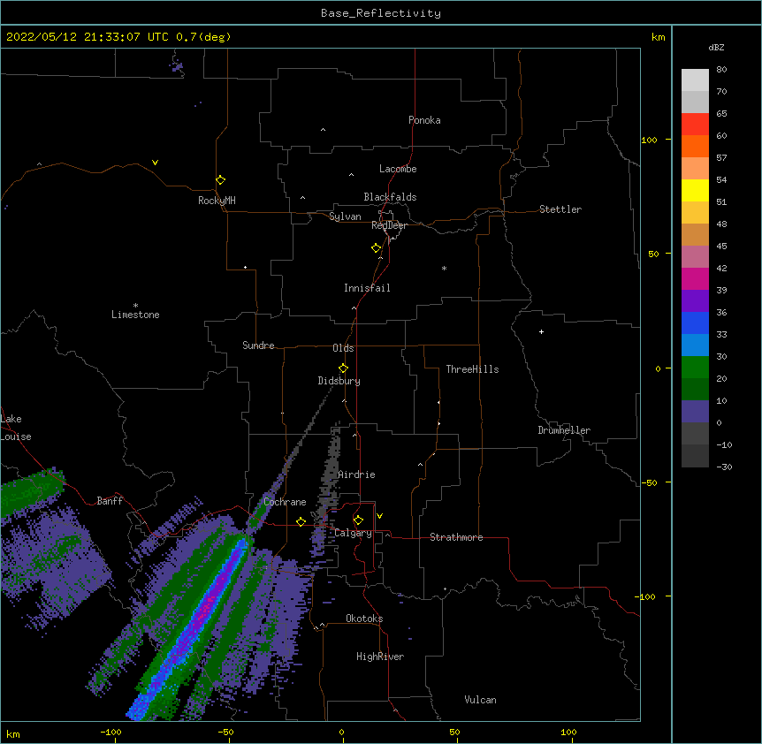
Task: Pick the light gray 70-80 dBZ swatch
Action: coord(695,80)
